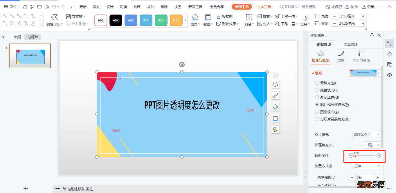Click the floating outline frame icon
Viewport: 396px width, 193px height.
(275, 118)
